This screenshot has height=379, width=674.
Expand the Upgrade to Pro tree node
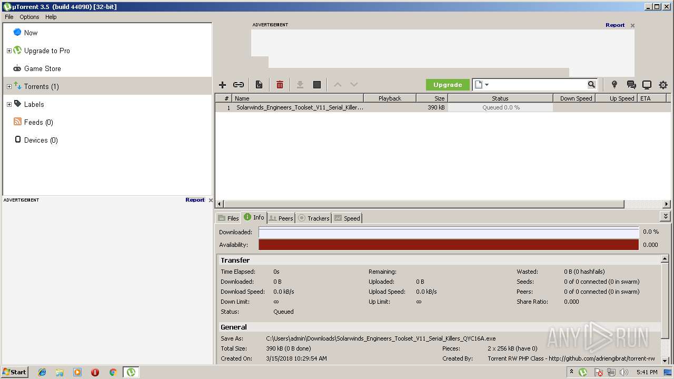pos(9,51)
